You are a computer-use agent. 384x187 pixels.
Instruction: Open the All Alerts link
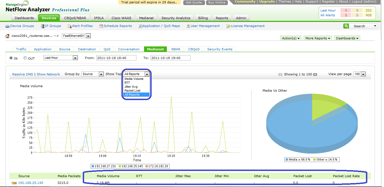[328, 15]
